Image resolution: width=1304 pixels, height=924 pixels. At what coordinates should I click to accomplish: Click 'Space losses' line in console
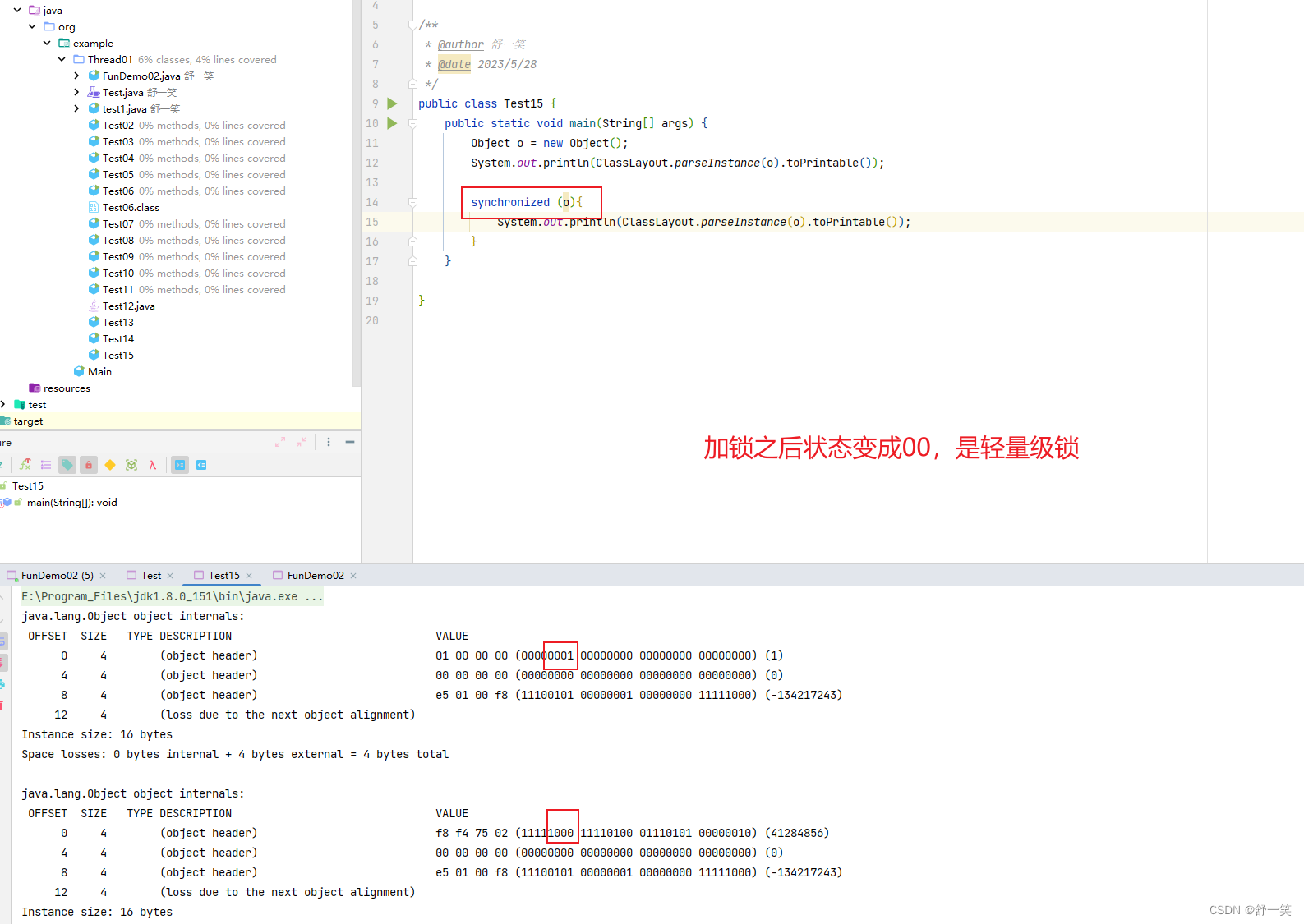tap(235, 754)
